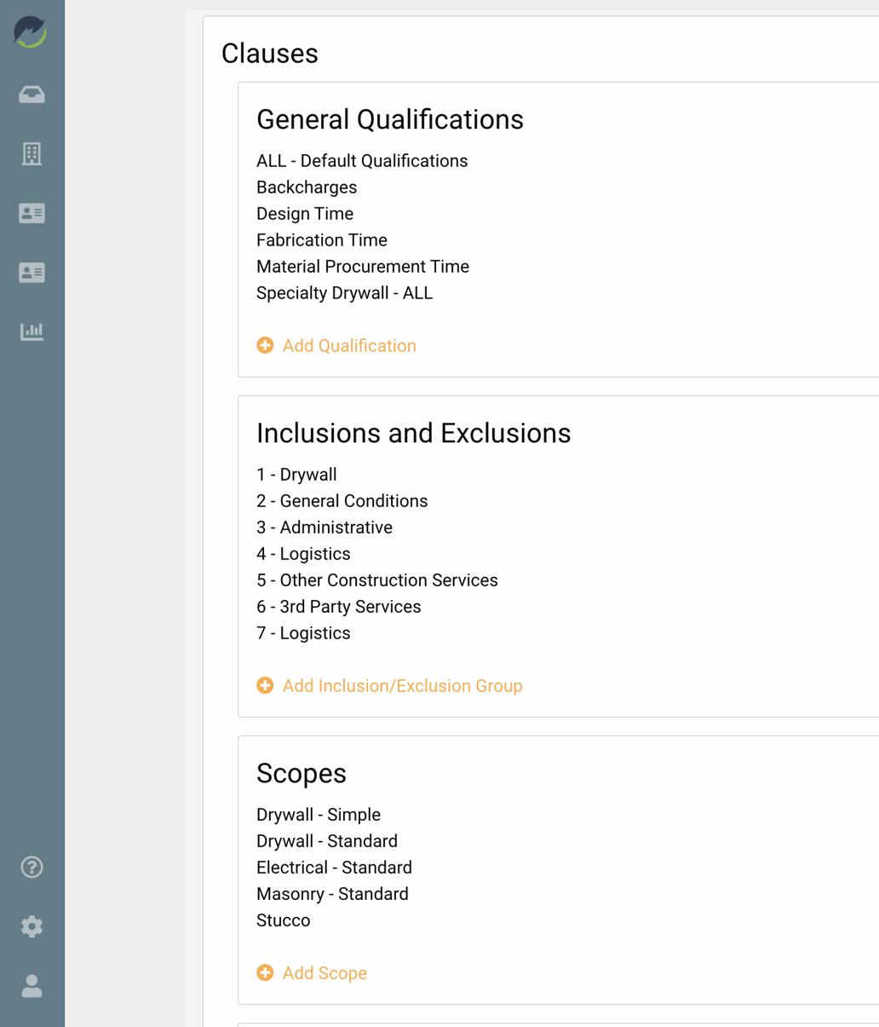Click the application logo at sidebar top

click(x=32, y=32)
